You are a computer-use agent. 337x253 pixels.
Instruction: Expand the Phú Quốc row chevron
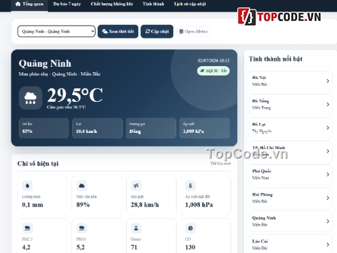tap(328, 175)
